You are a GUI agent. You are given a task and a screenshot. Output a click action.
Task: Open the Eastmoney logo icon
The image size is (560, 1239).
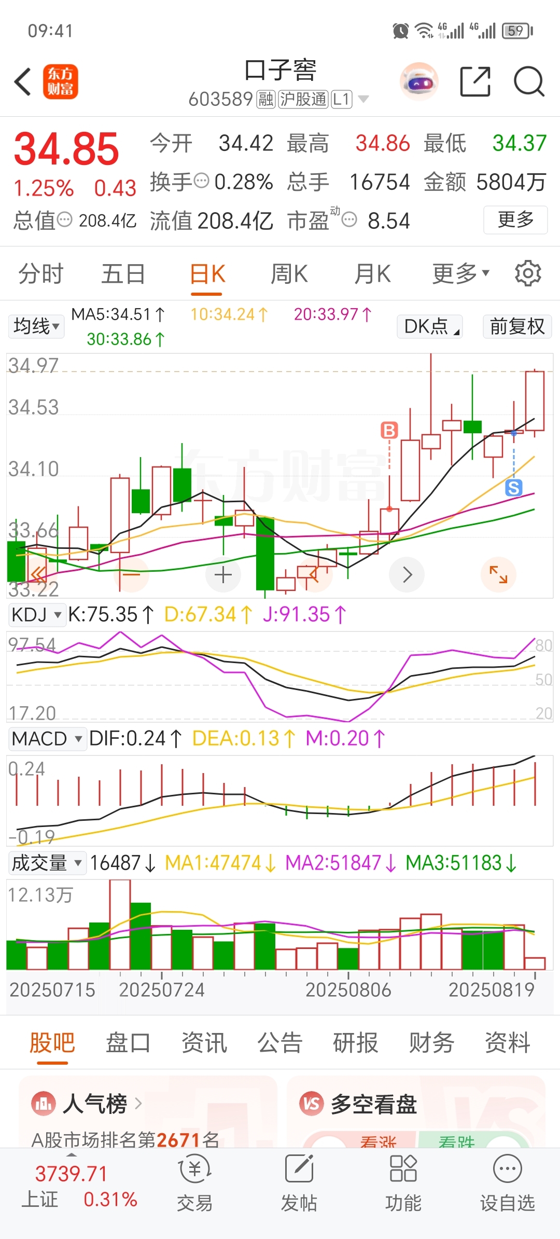click(x=60, y=82)
